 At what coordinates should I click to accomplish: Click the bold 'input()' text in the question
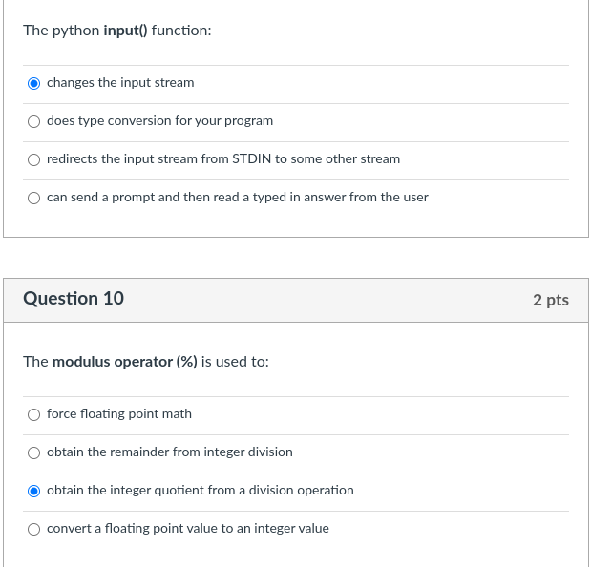tap(125, 31)
